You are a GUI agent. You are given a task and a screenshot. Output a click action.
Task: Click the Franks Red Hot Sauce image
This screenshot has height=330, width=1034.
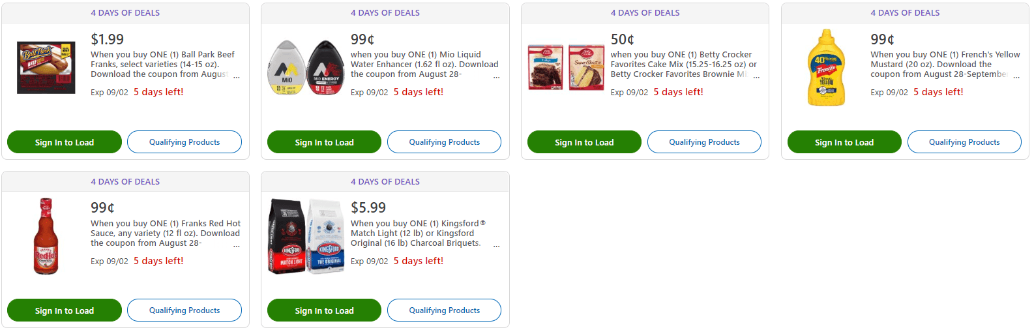[x=46, y=236]
